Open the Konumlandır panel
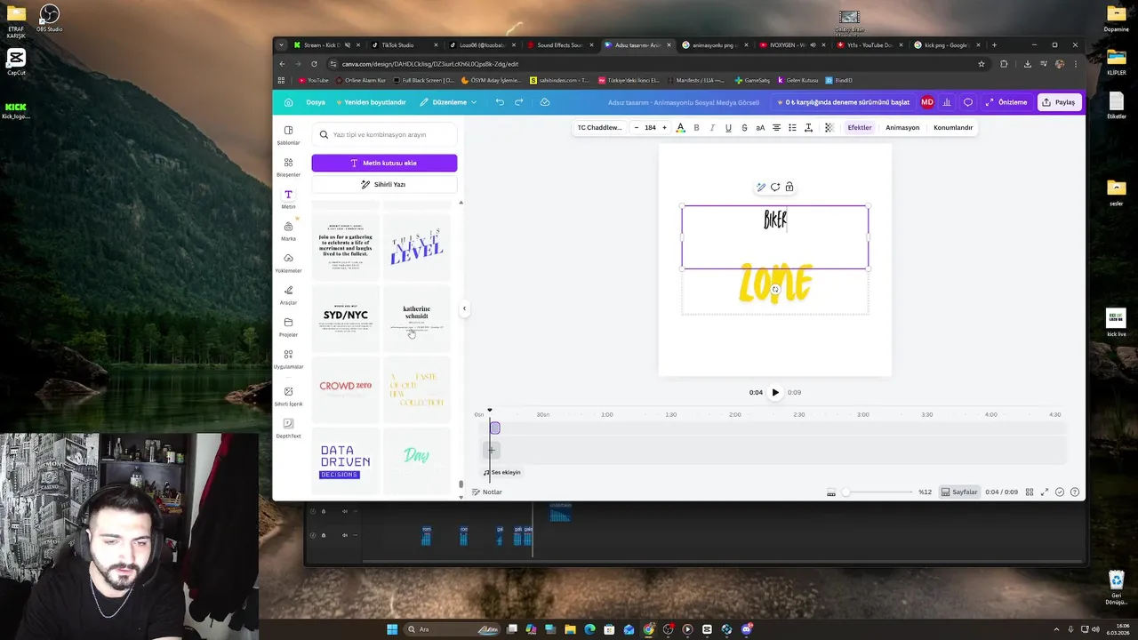 pos(953,127)
